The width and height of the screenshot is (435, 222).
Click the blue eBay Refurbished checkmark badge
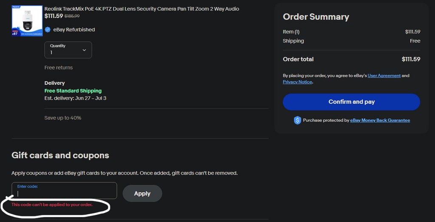pos(48,30)
